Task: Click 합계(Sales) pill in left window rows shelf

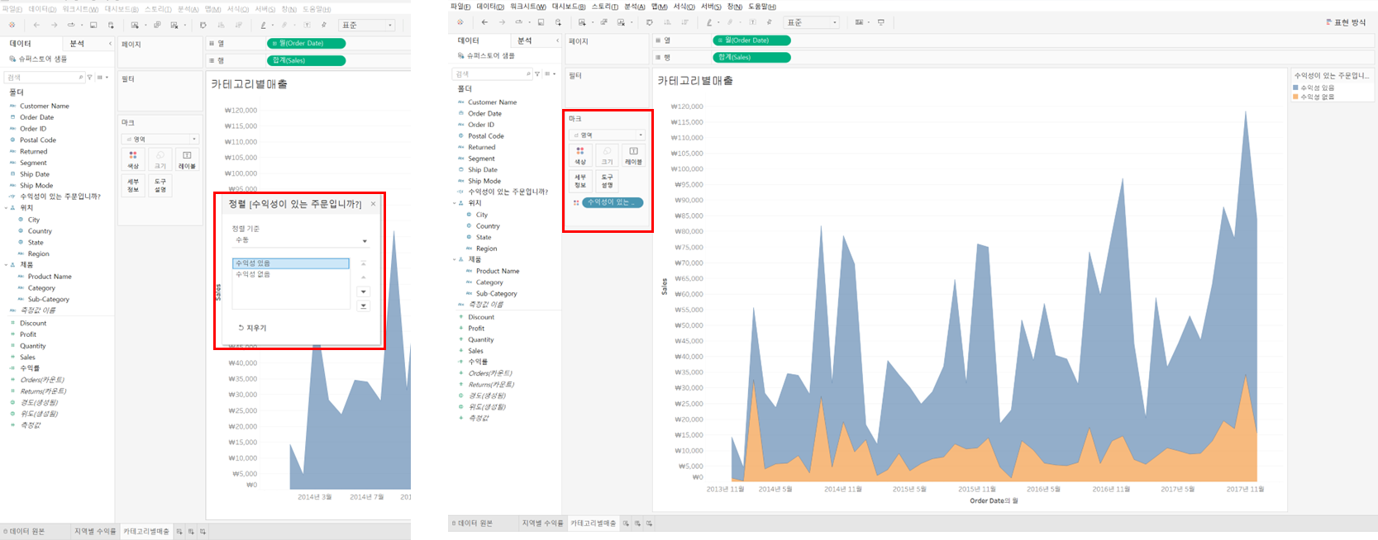Action: [307, 60]
